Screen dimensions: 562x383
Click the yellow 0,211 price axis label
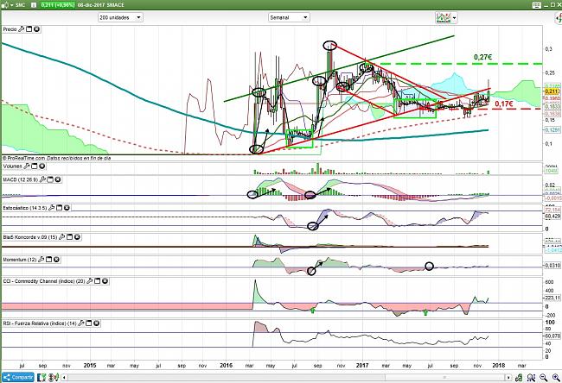point(552,91)
